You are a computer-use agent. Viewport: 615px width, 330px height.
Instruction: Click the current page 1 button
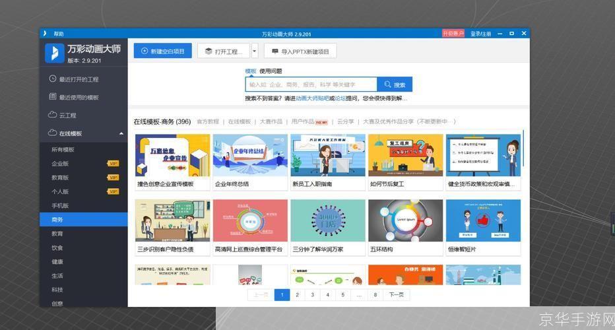tap(282, 294)
